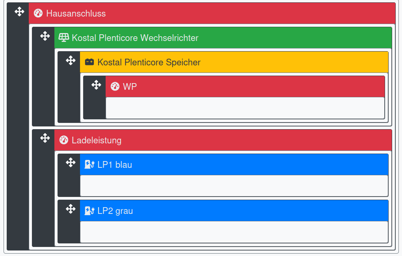Select the yellow Kostal Plenticore Speicher label
Viewport: 402px width, 256px height.
(x=149, y=62)
